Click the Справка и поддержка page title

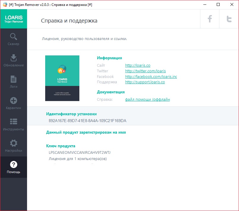tap(69, 21)
